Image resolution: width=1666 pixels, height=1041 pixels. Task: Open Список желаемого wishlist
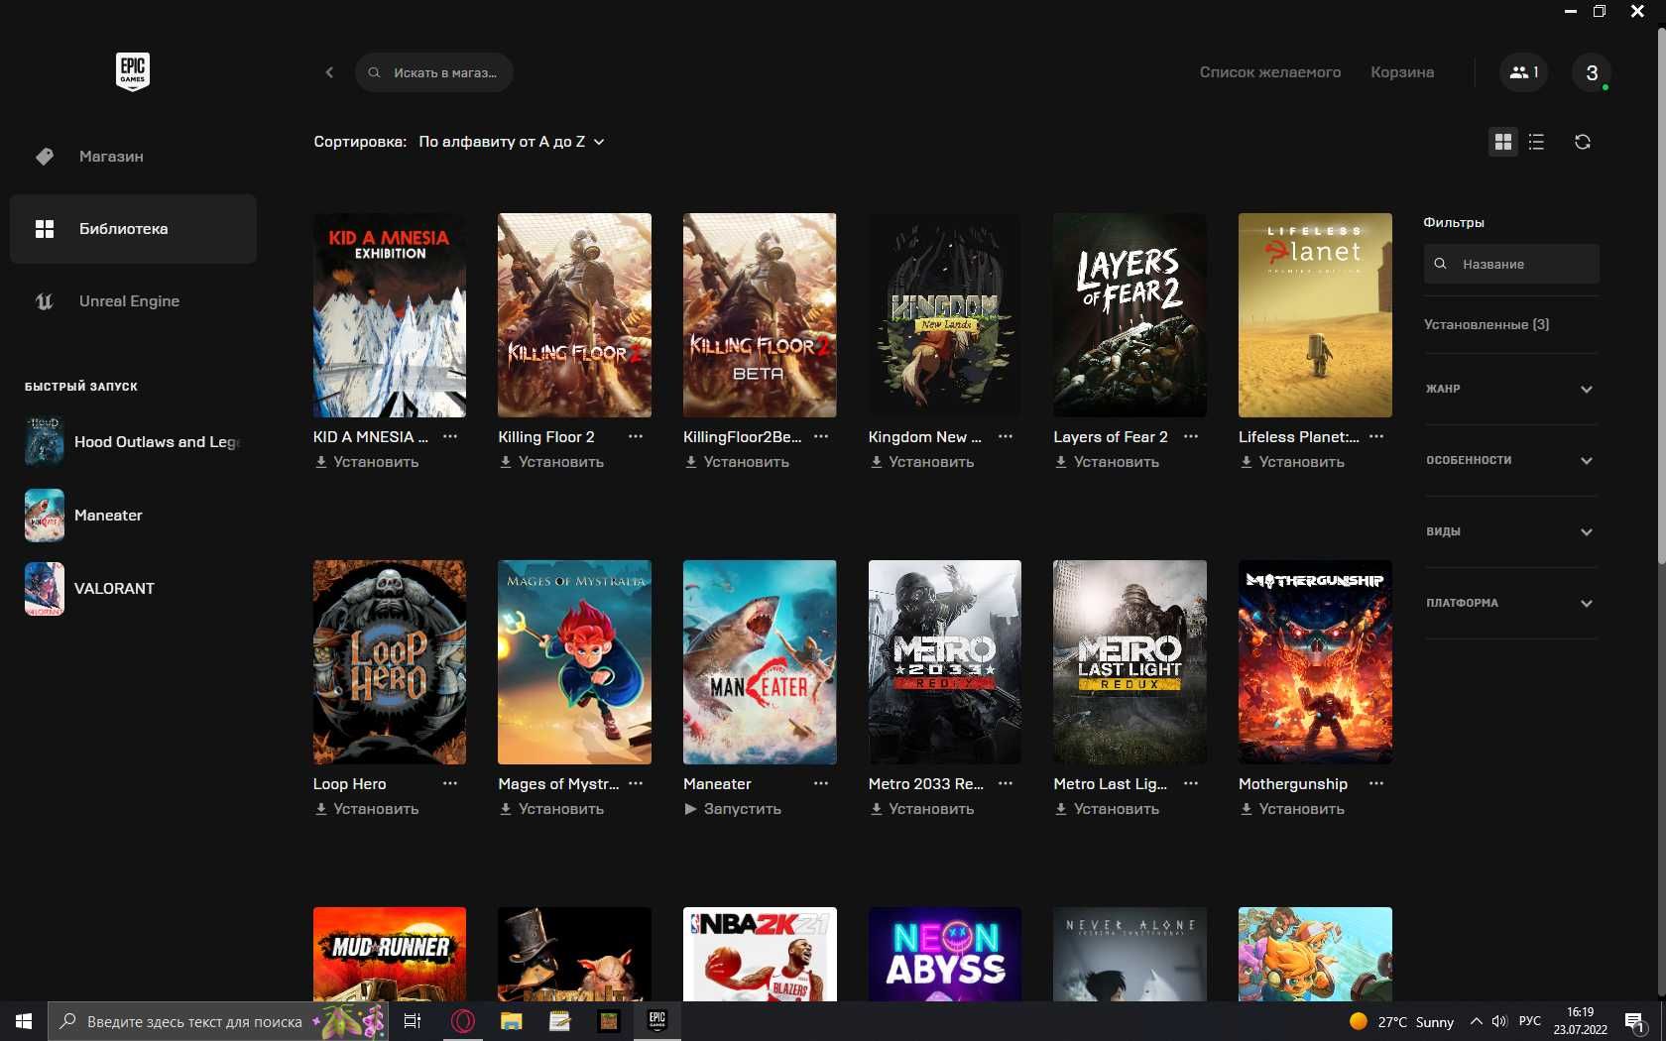pos(1270,72)
